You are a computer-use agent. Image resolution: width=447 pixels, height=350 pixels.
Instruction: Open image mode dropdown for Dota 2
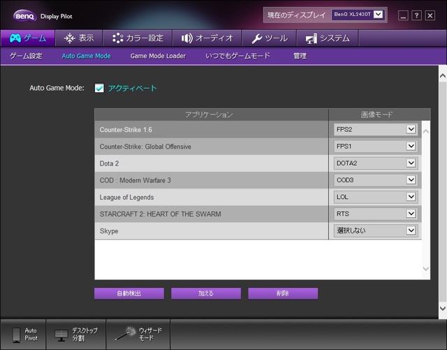pos(376,163)
